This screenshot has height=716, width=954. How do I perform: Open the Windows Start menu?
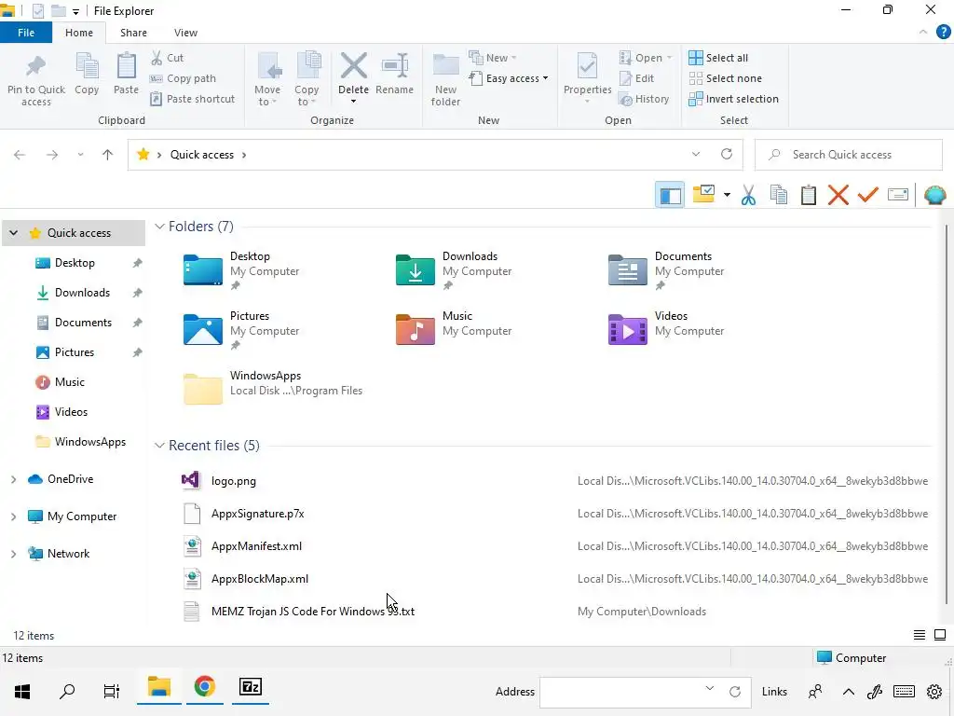(x=22, y=691)
